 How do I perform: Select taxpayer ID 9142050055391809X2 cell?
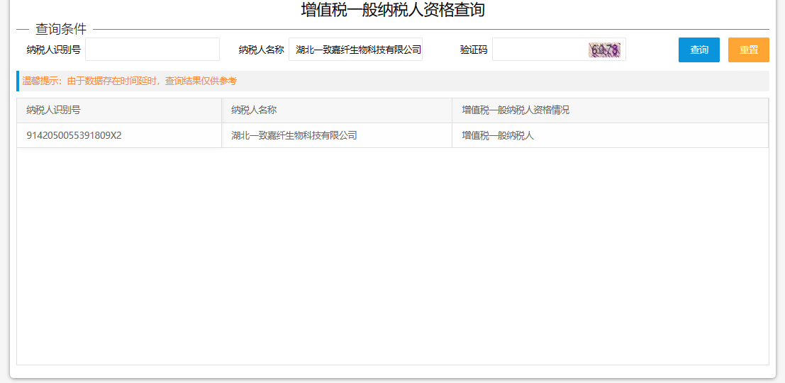click(74, 135)
